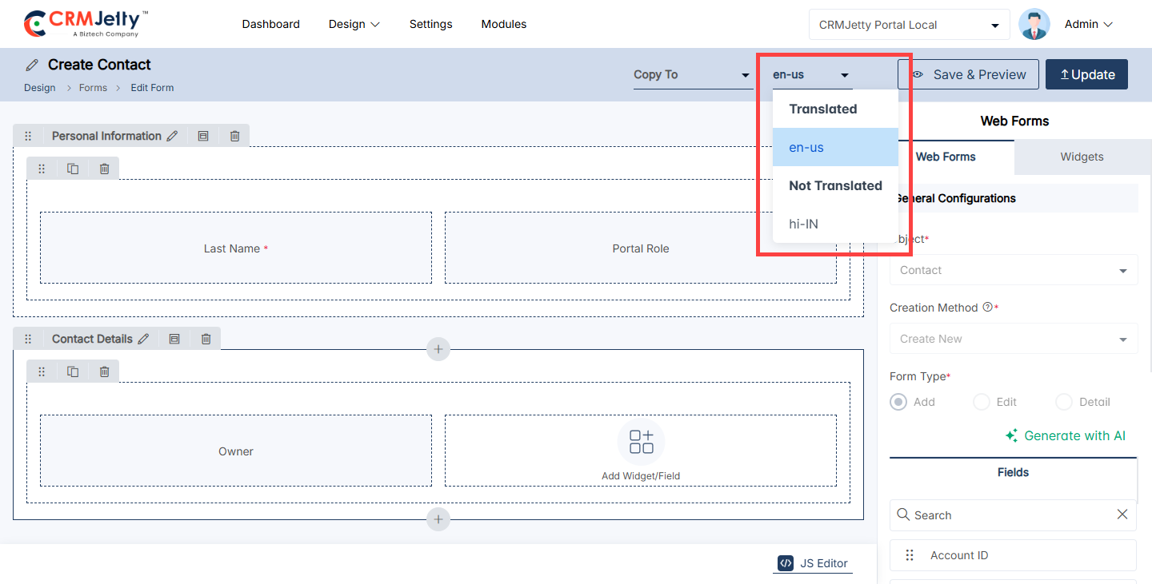
Task: Click the Update button
Action: click(x=1086, y=74)
